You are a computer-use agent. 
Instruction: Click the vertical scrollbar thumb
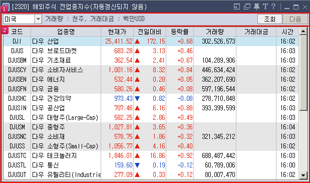303,73
